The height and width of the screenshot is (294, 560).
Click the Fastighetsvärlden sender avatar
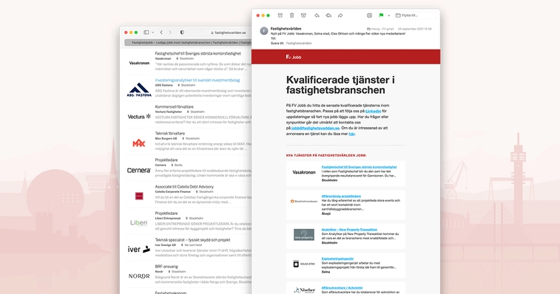pyautogui.click(x=264, y=31)
